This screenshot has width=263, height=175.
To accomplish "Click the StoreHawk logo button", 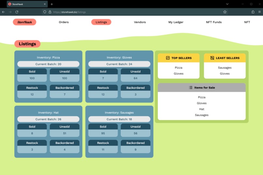I will coord(24,22).
